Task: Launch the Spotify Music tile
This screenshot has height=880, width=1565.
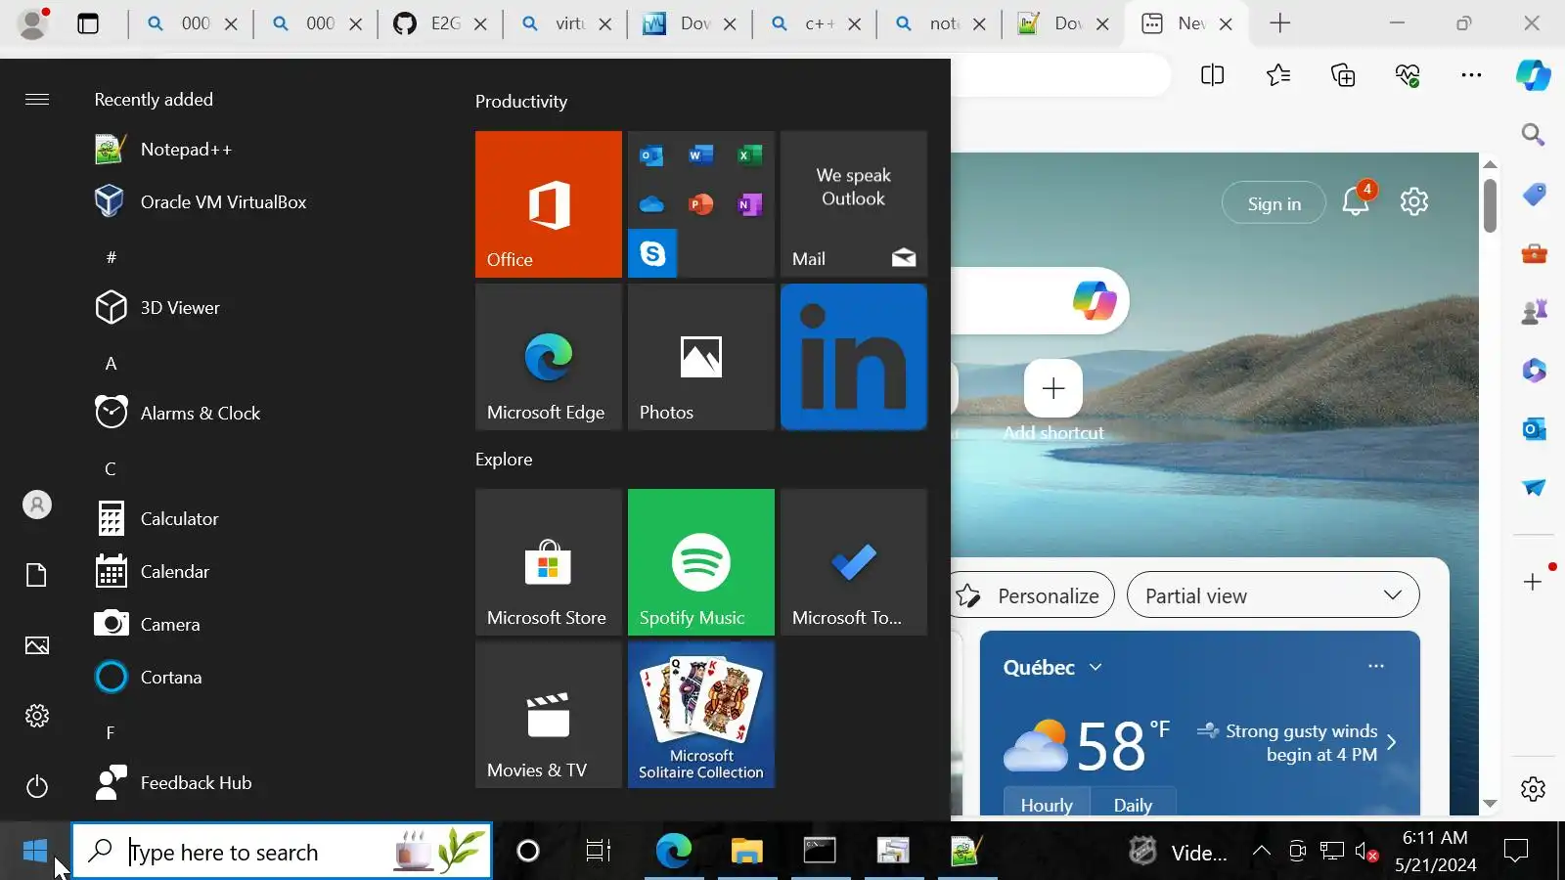Action: click(701, 562)
